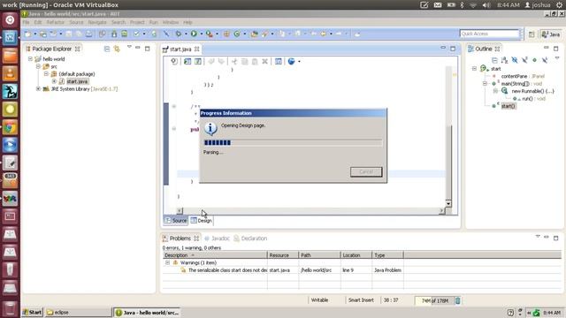Toggle Hide Static Members in Outline
566x318 pixels.
pos(524,60)
